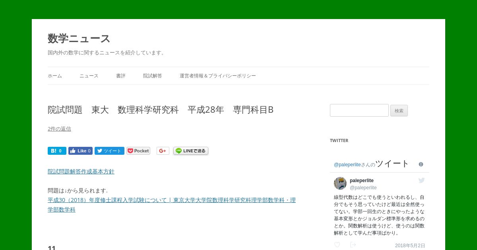Open the 院試解答 menu item
Viewport: 477px width, 250px height.
153,76
